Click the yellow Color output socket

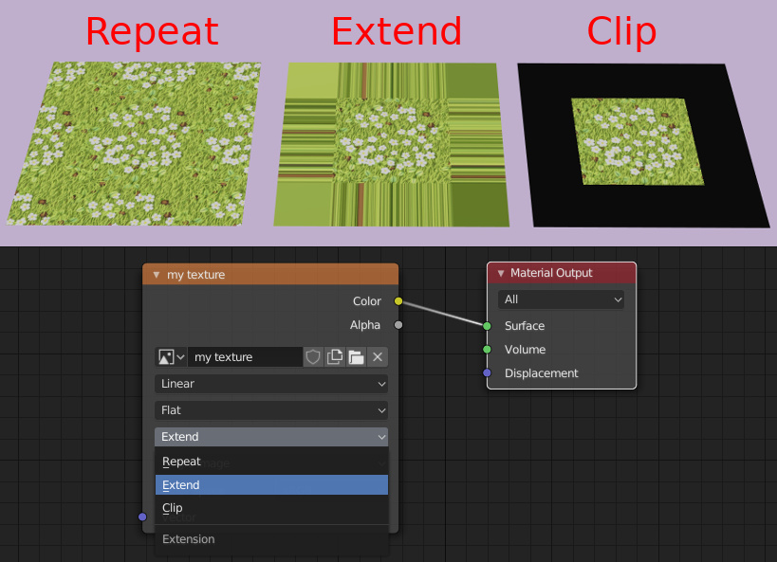398,301
